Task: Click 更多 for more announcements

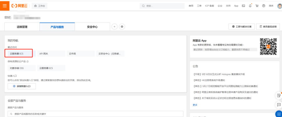Action: pyautogui.click(x=195, y=105)
